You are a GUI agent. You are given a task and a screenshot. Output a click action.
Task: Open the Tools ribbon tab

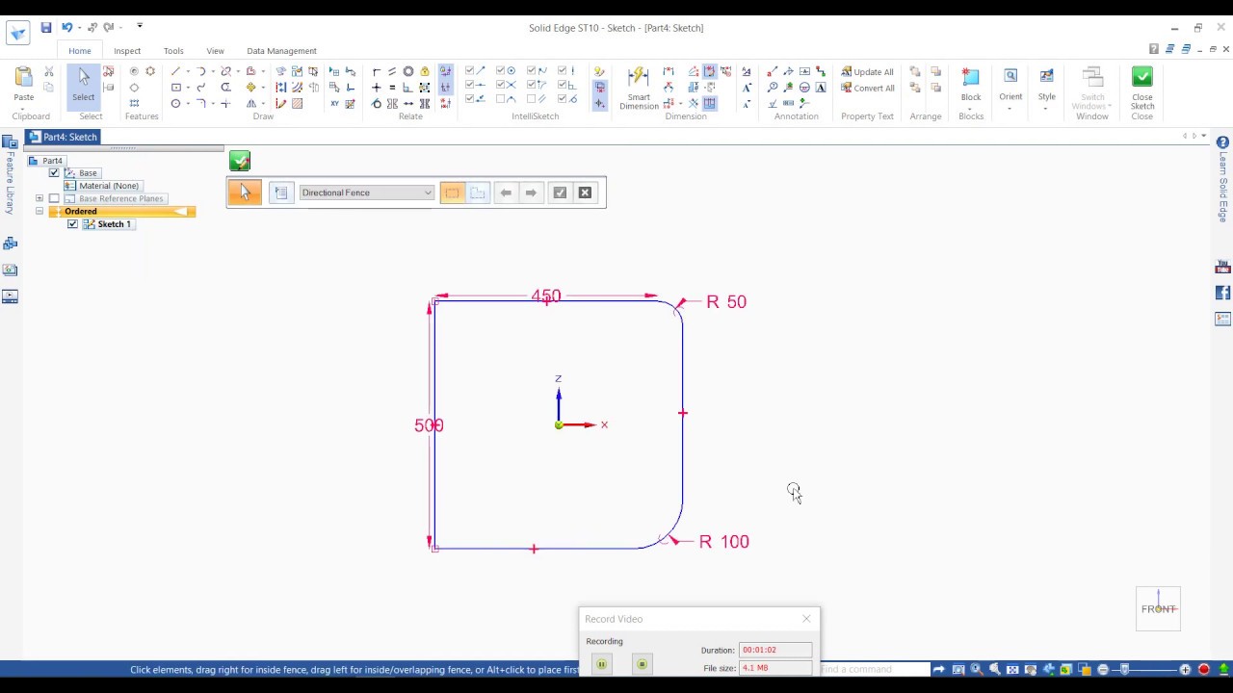[173, 51]
